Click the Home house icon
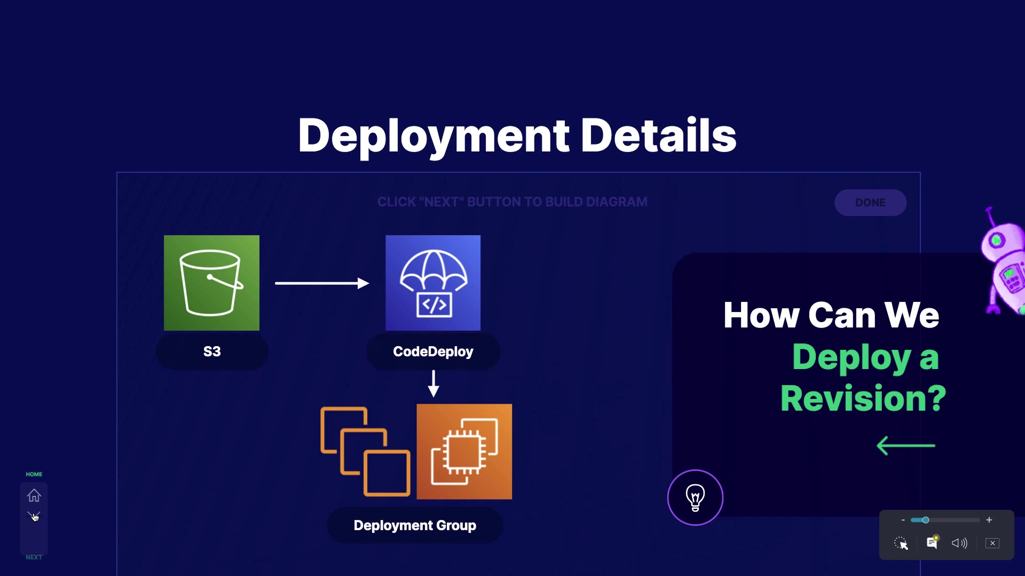Viewport: 1025px width, 576px height. click(34, 495)
